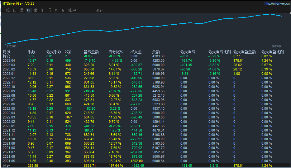This screenshot has height=168, width=291.
Task: Open the 日 daily statistics tab
Action: point(15,10)
